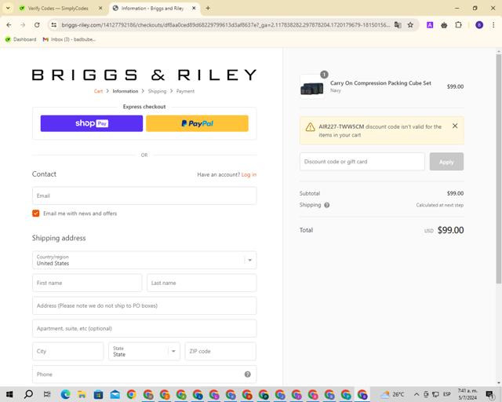Select the Information breadcrumb step
Screen dimensions: 502x402
[125, 91]
